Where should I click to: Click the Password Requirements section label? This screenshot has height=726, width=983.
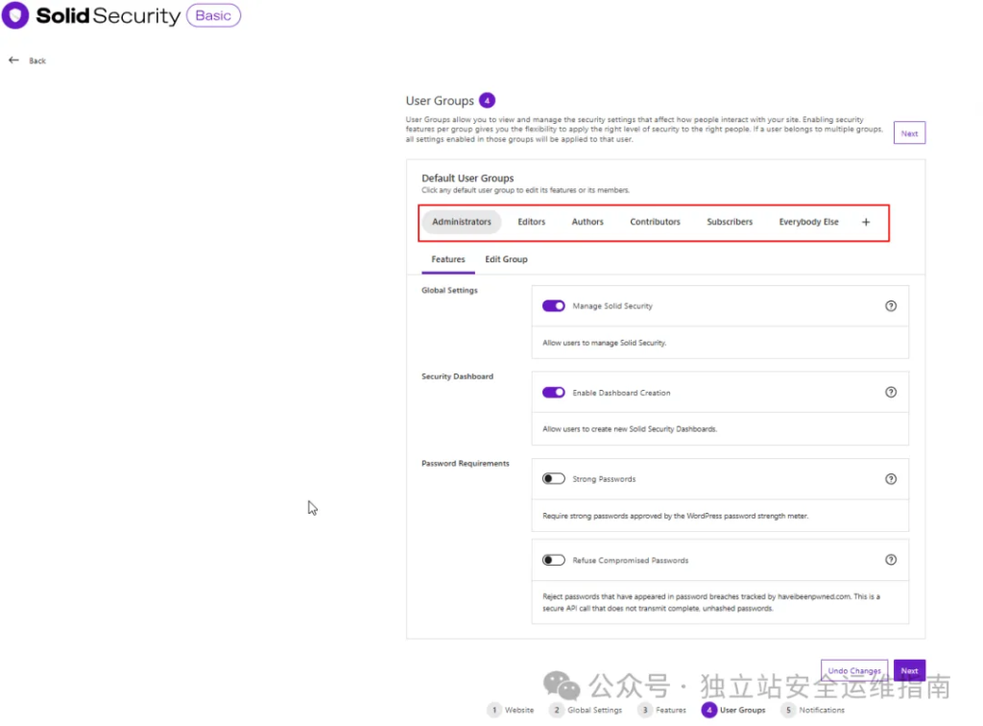pos(466,463)
